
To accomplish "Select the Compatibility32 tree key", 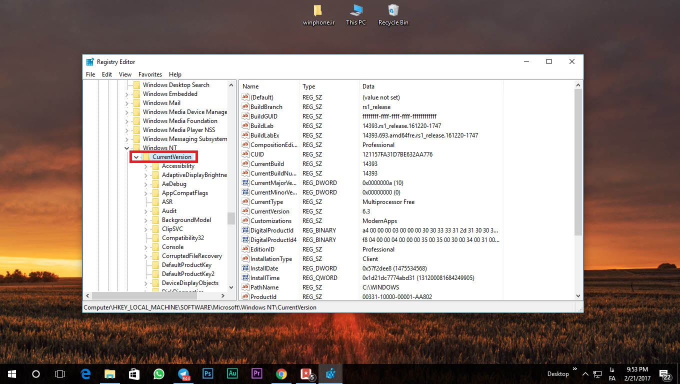I will [x=183, y=238].
